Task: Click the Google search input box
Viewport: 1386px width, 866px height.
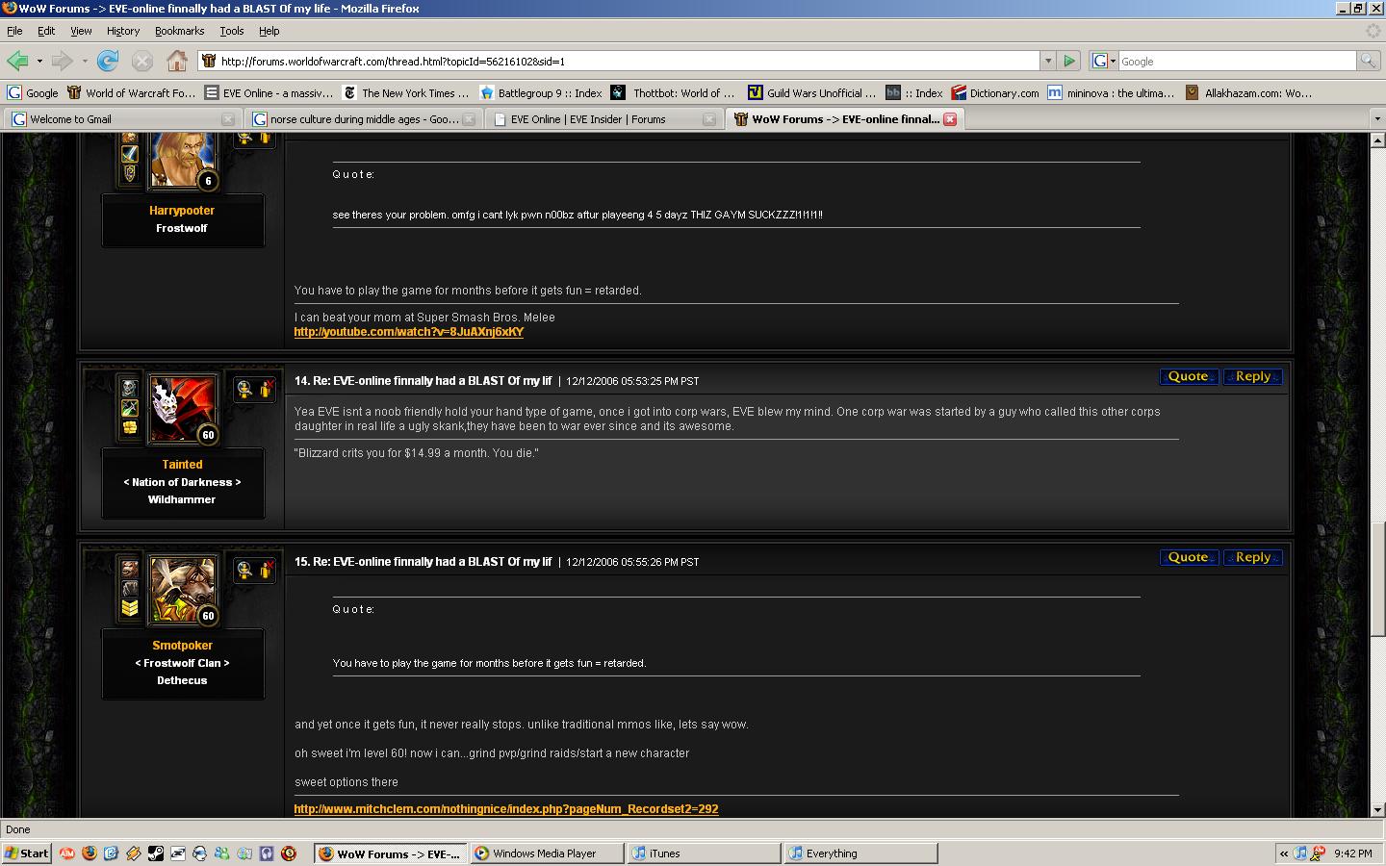Action: coord(1237,61)
